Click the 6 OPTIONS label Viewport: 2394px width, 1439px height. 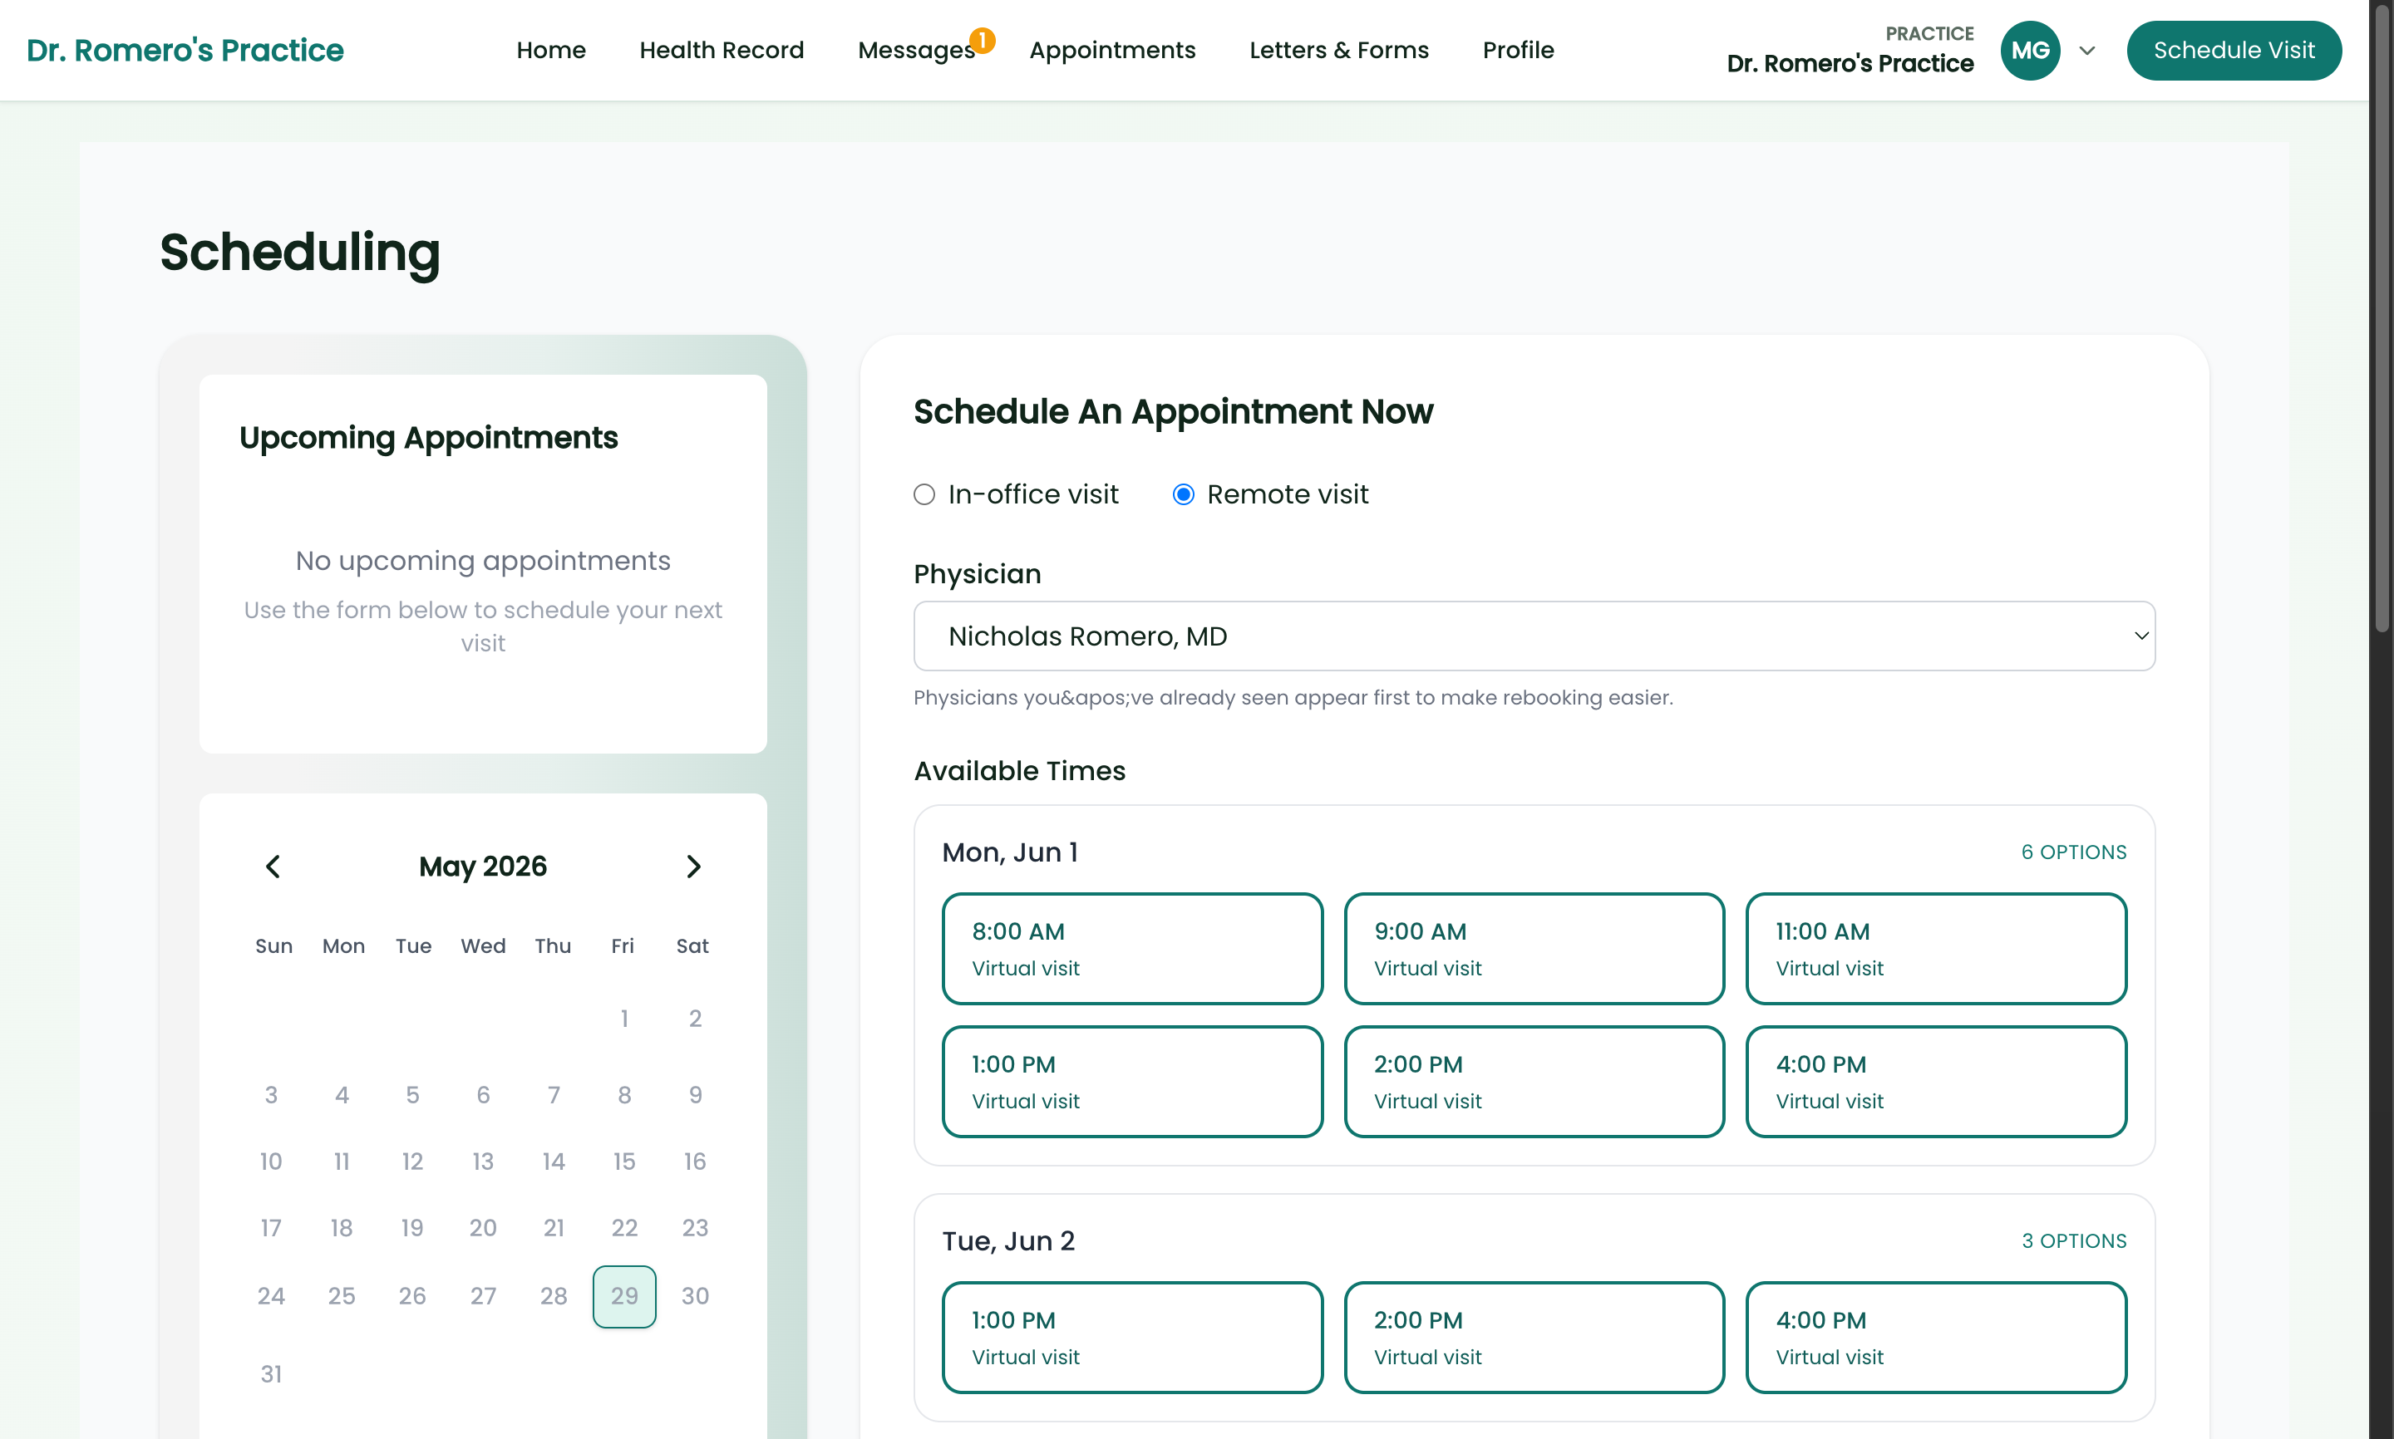tap(2073, 852)
